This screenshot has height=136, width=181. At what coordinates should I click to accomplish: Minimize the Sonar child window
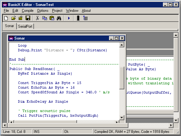(111, 38)
